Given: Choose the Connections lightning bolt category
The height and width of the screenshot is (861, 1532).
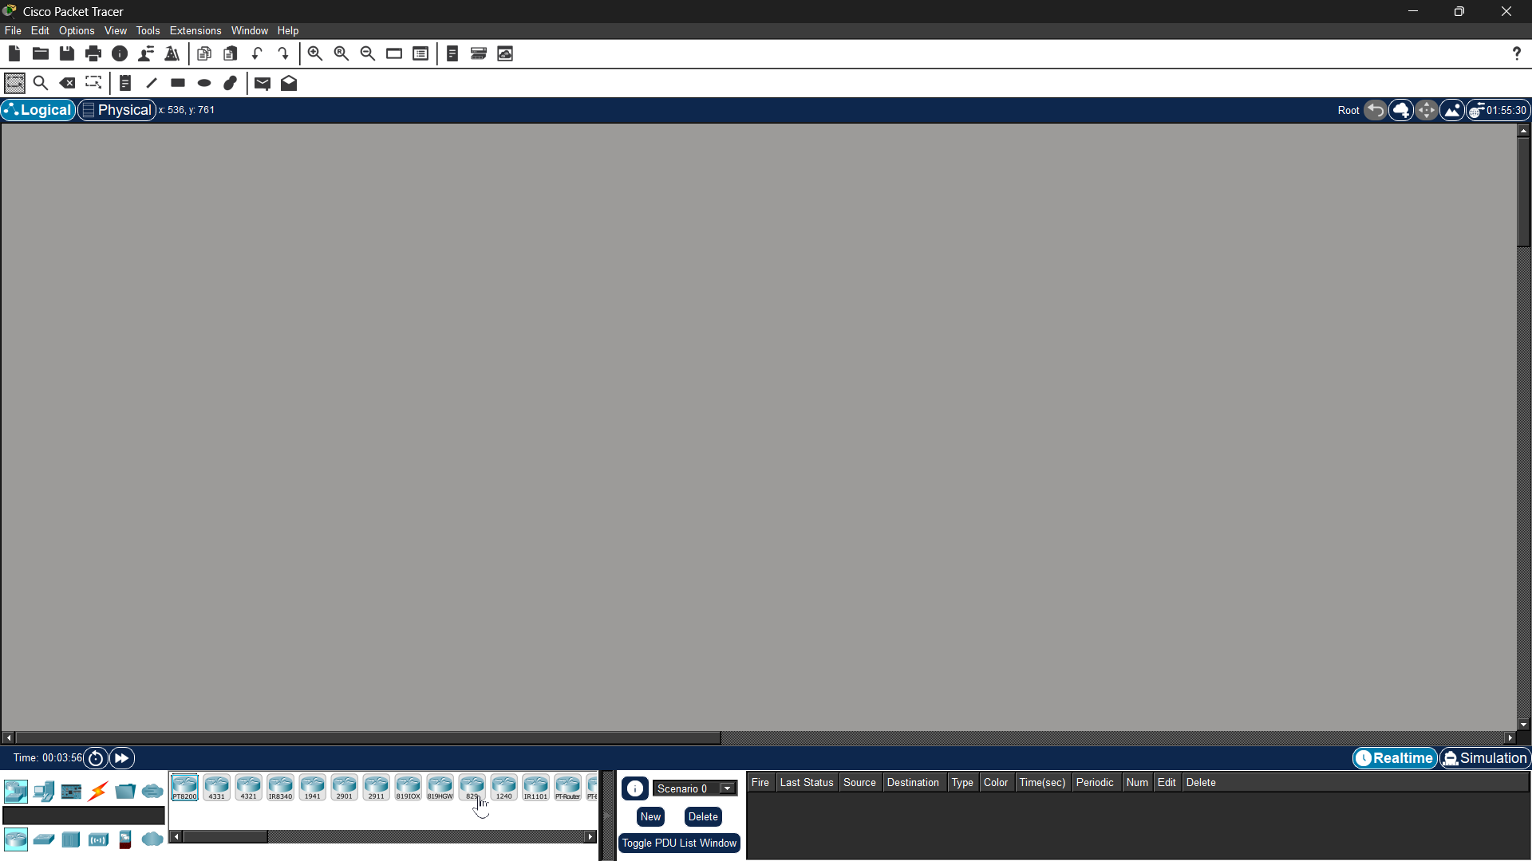Looking at the screenshot, I should pos(98,791).
